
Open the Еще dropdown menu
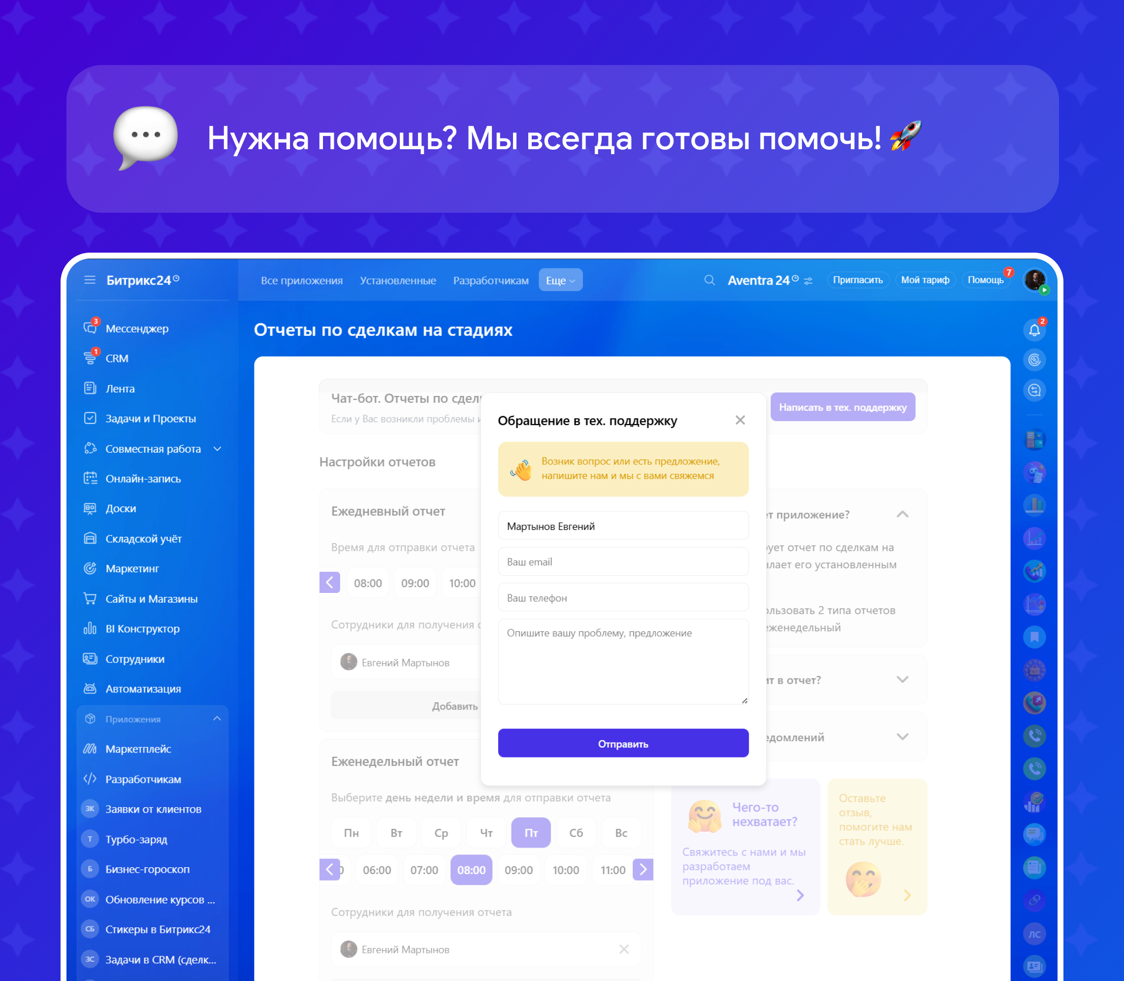560,280
